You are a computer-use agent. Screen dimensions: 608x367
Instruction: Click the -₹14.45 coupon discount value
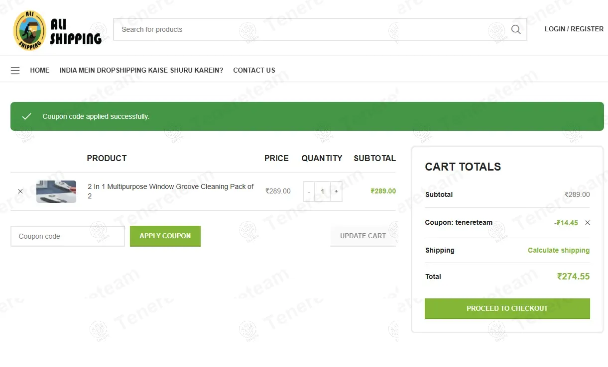pos(566,223)
